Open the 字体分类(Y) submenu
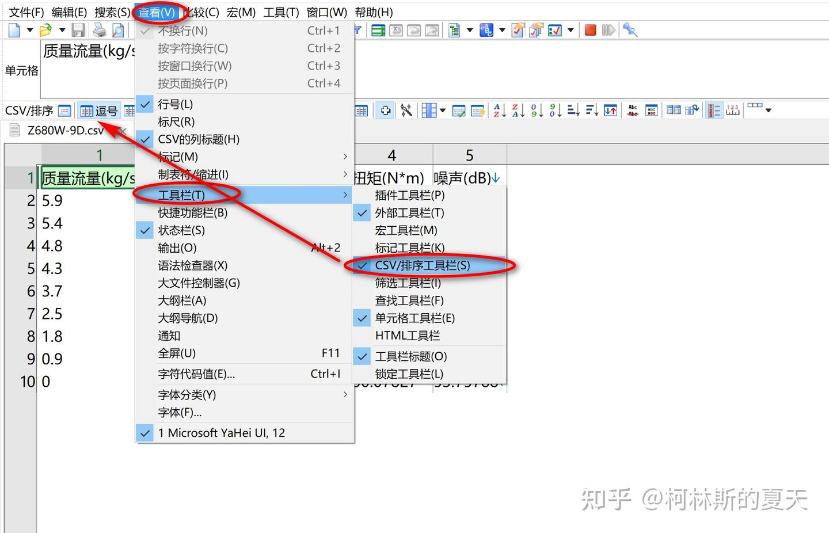 click(186, 395)
